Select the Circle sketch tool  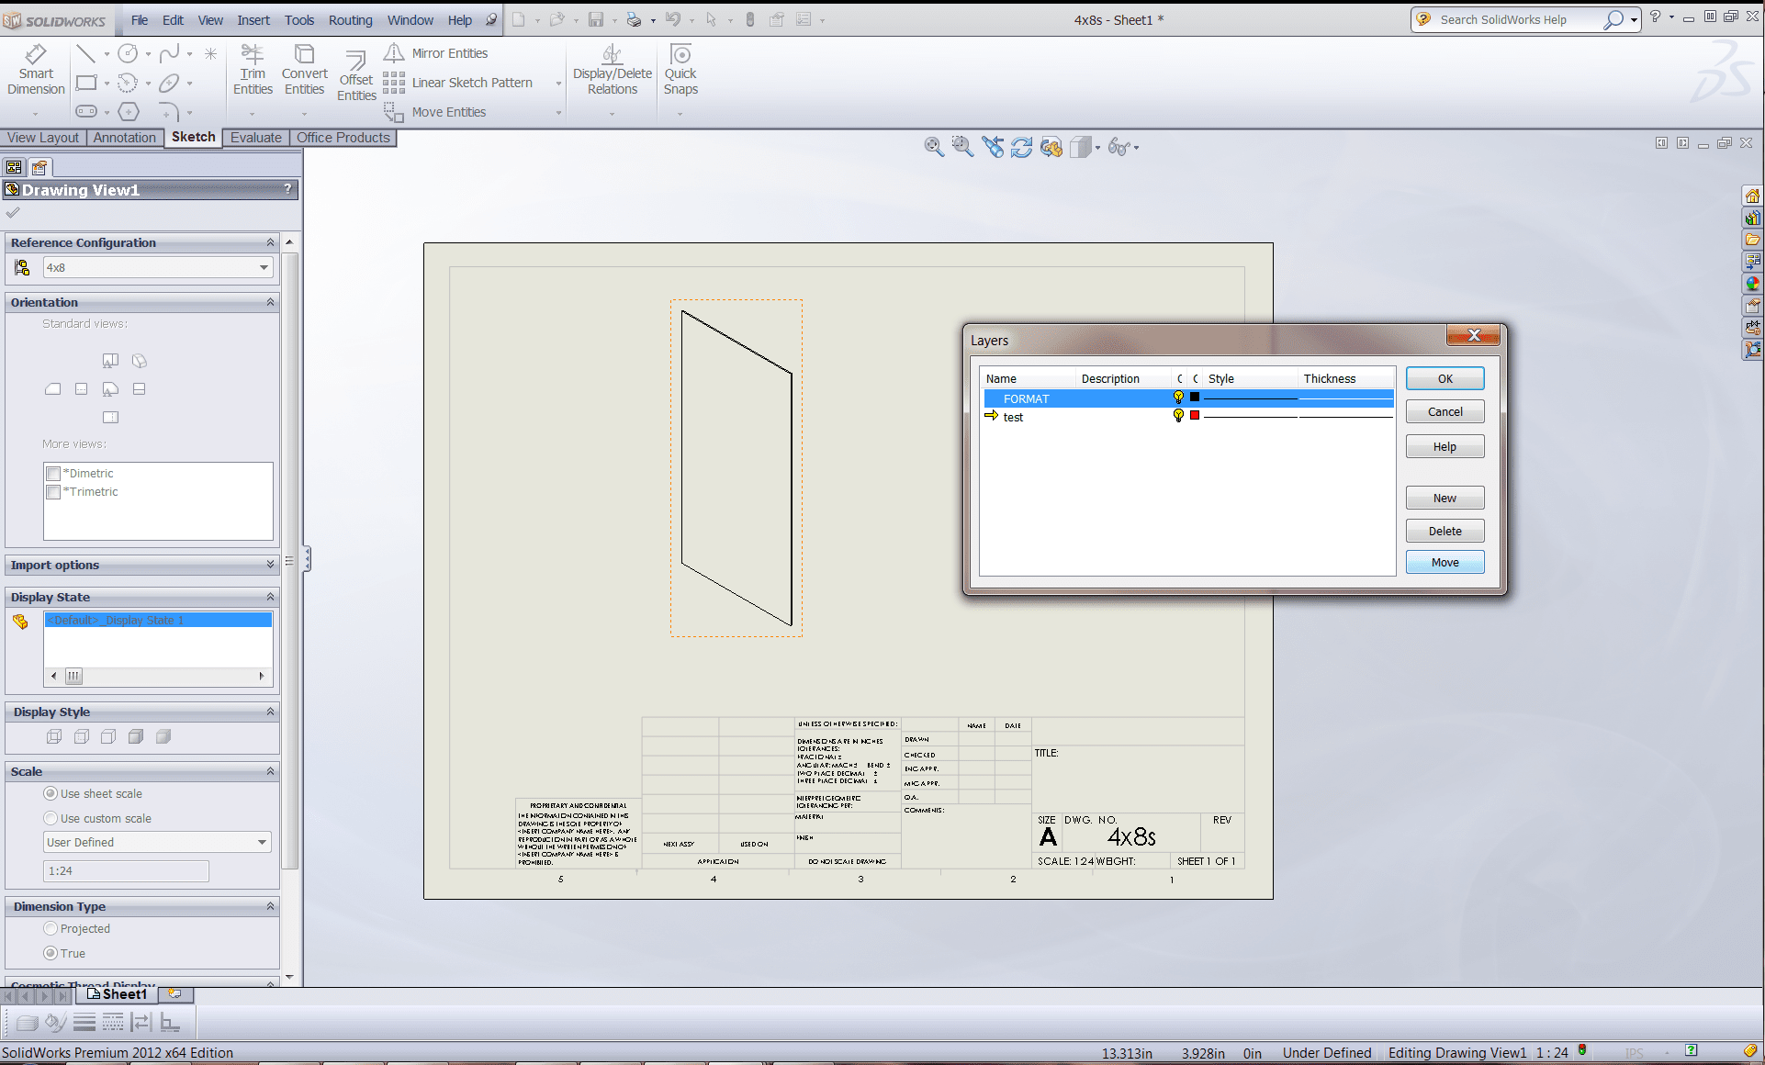pyautogui.click(x=128, y=54)
